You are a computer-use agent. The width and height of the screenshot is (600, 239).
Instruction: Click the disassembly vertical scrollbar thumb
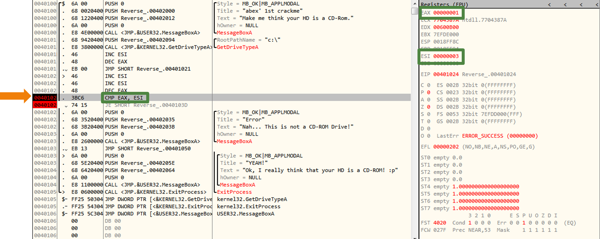coord(415,11)
